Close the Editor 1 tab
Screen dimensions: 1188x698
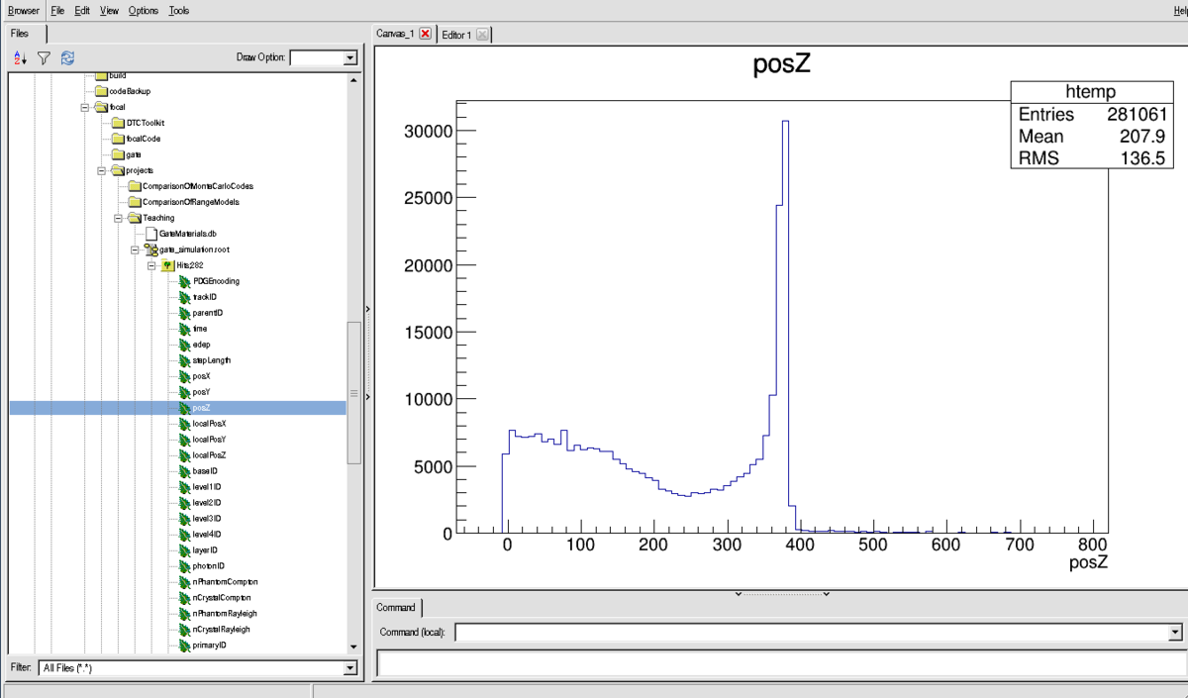click(481, 35)
